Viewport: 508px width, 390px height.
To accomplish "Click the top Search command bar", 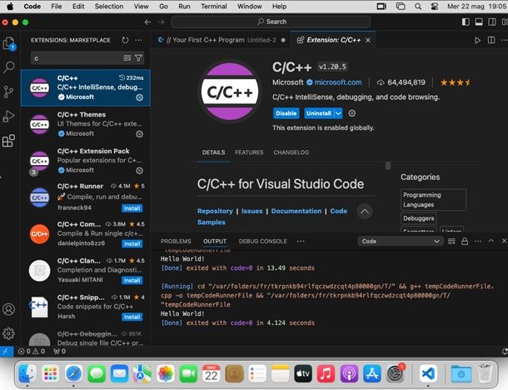I will click(x=271, y=22).
